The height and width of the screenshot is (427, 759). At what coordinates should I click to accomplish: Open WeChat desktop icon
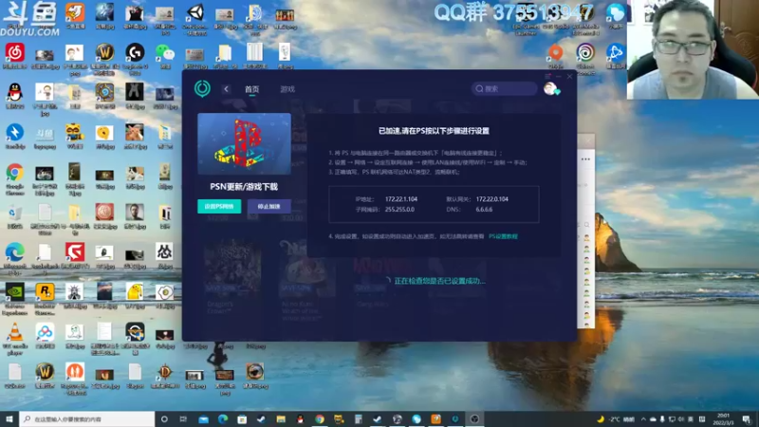[x=165, y=52]
